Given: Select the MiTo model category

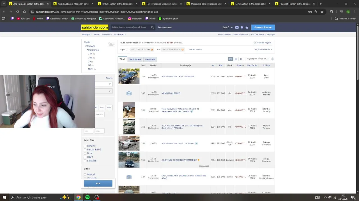Looking at the screenshot, I should coord(90,69).
